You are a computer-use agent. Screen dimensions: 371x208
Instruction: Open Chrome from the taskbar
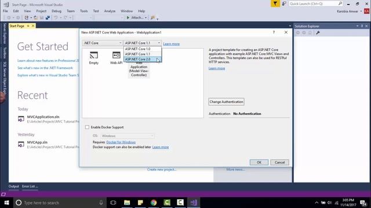point(154,203)
